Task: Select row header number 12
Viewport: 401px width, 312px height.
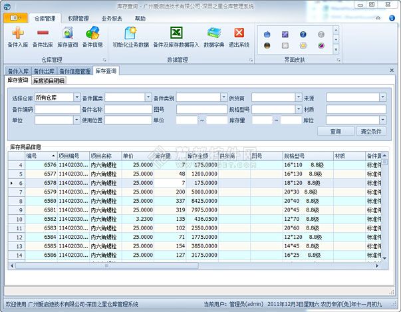Action: click(x=17, y=237)
